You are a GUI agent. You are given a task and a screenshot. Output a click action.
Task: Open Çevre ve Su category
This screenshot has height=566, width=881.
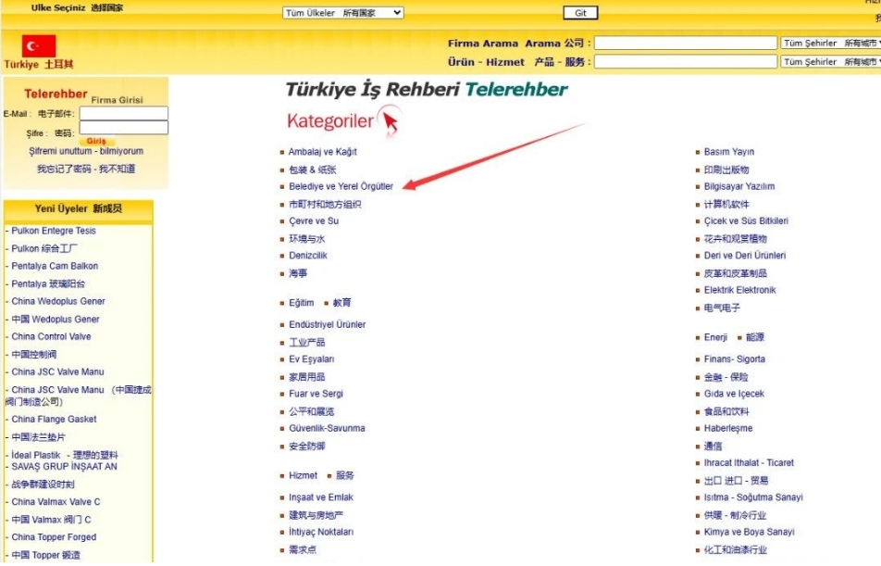coord(314,221)
